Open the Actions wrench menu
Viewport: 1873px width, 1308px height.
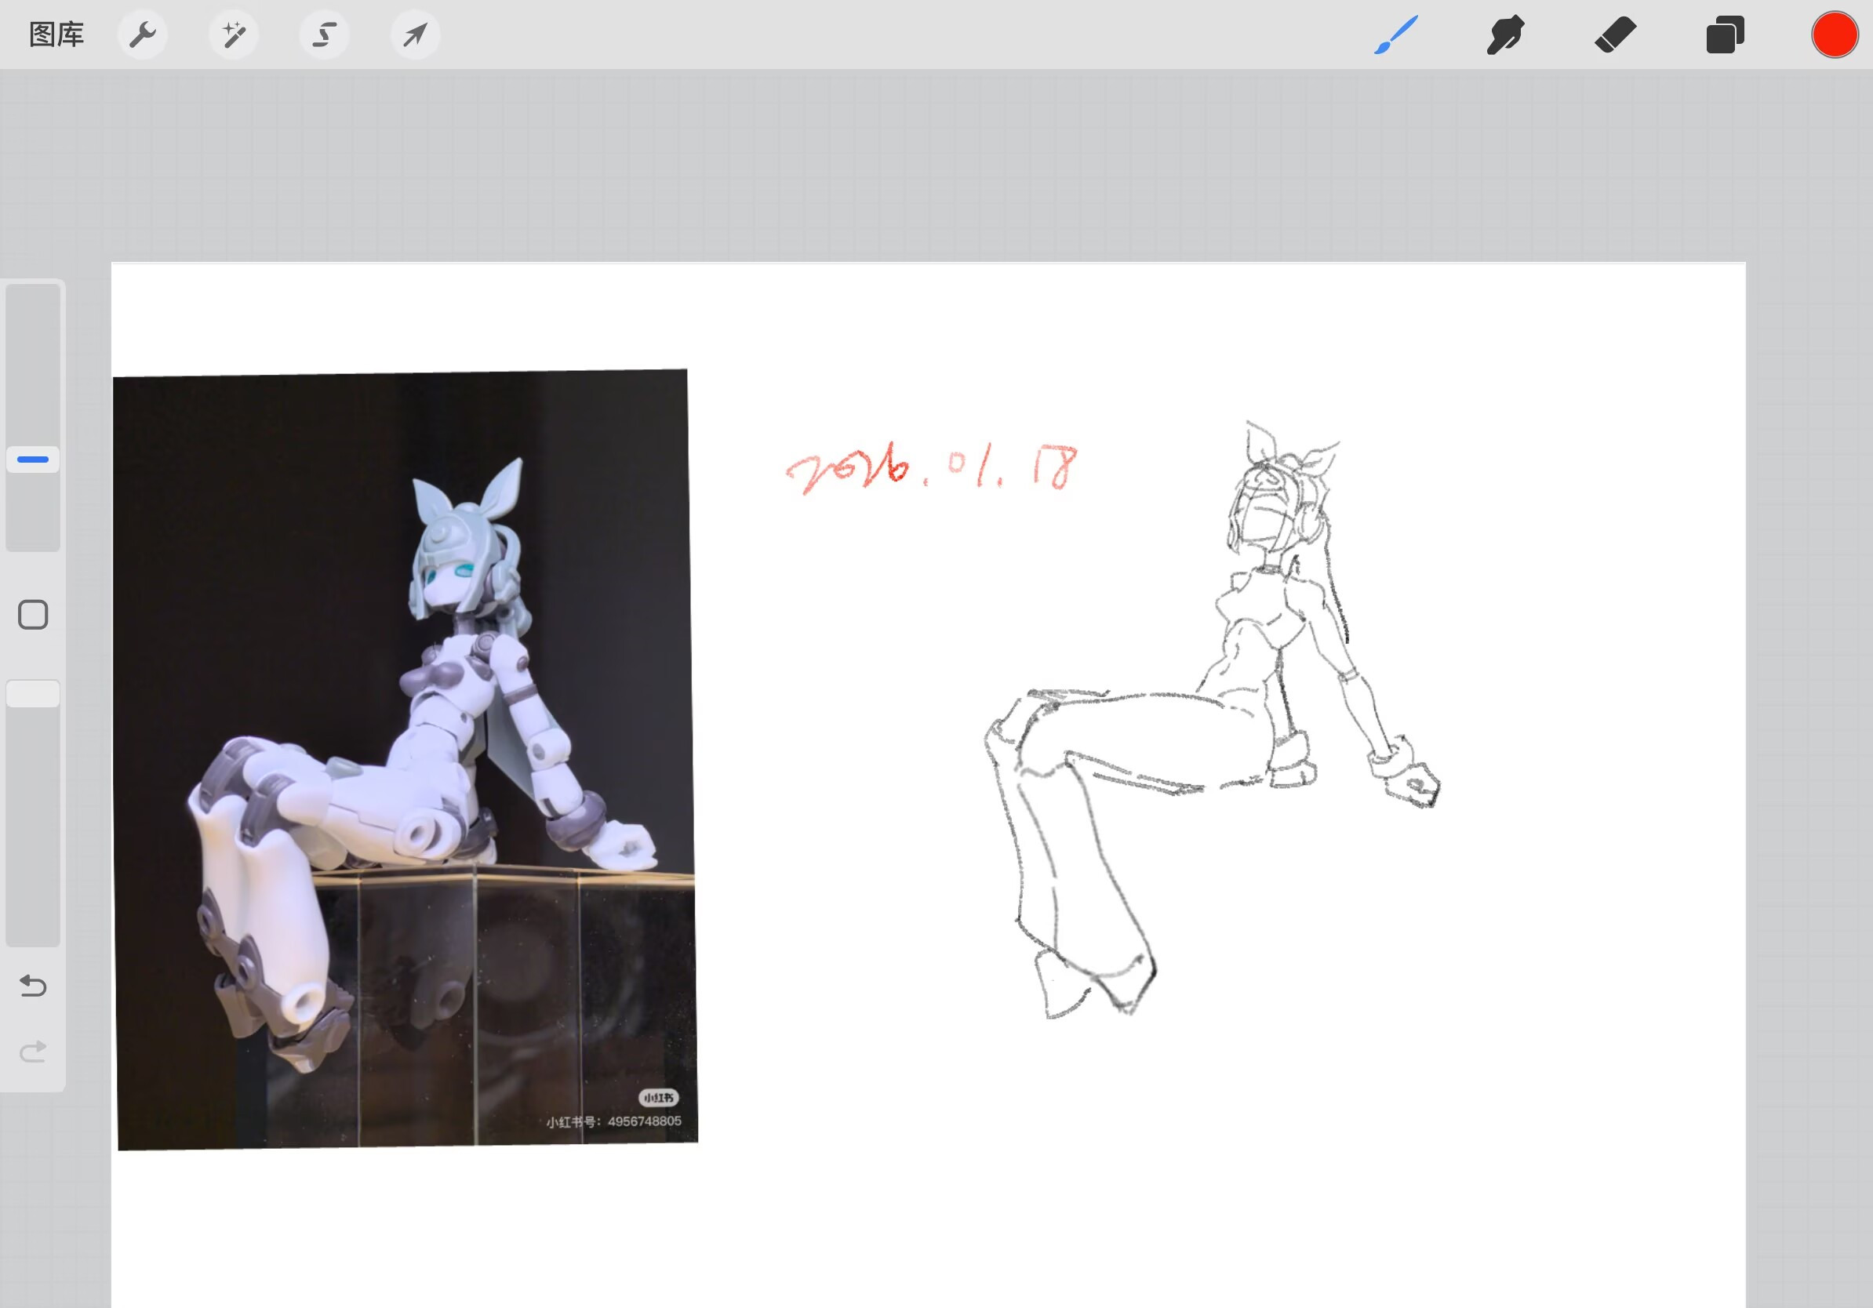pos(143,35)
